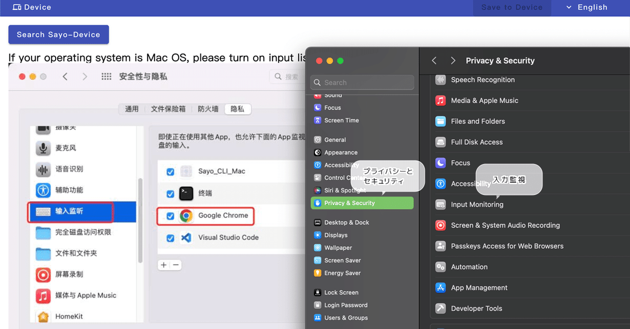Open Speech Recognition privacy row
Screen dimensions: 630x329
[530, 80]
